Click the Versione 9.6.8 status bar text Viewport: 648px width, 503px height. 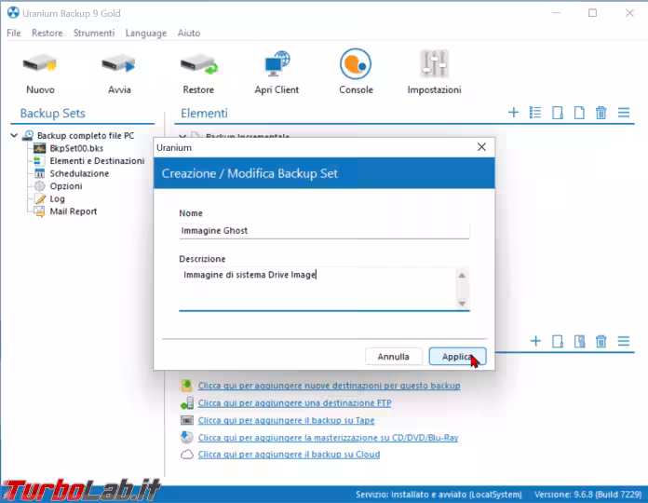pos(587,495)
